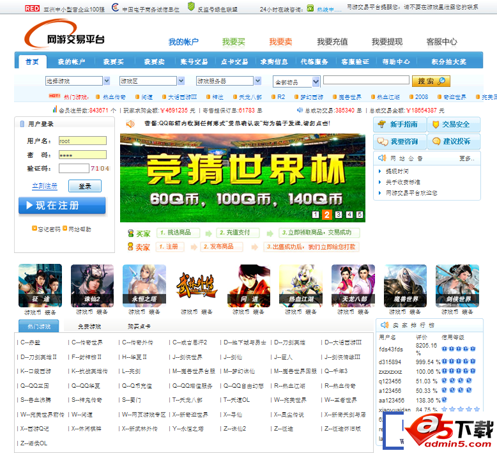Expand the 游戏区 dropdown
Image resolution: width=497 pixels, height=453 pixels.
tap(181, 81)
